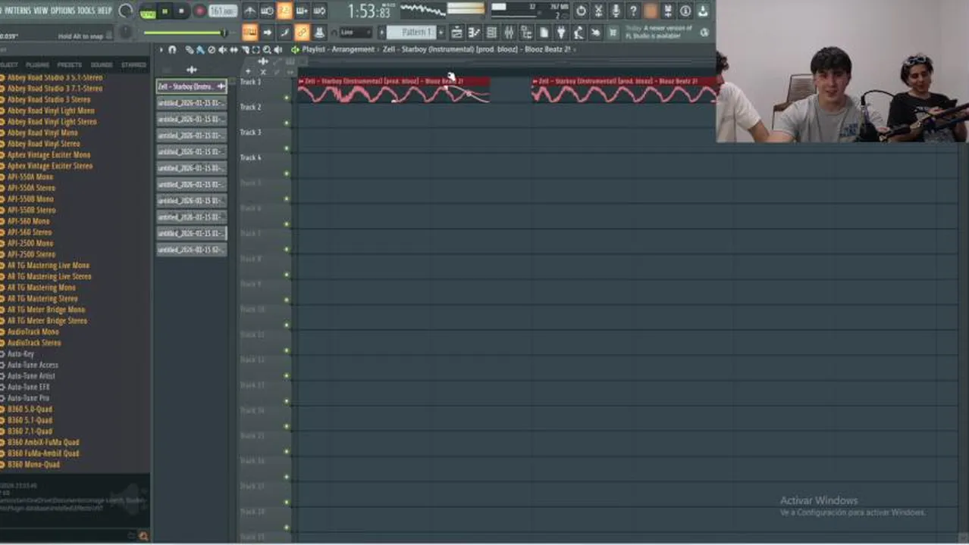Toggle the highlighted link icon

click(302, 33)
